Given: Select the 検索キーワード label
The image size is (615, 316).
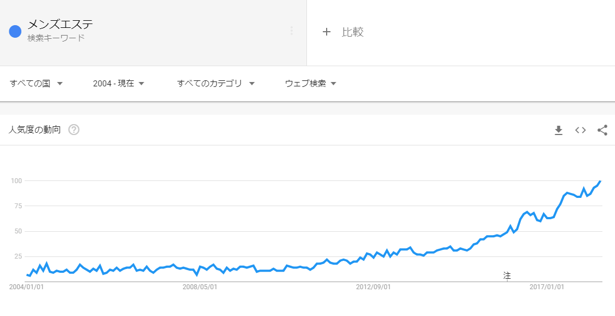Looking at the screenshot, I should [56, 38].
